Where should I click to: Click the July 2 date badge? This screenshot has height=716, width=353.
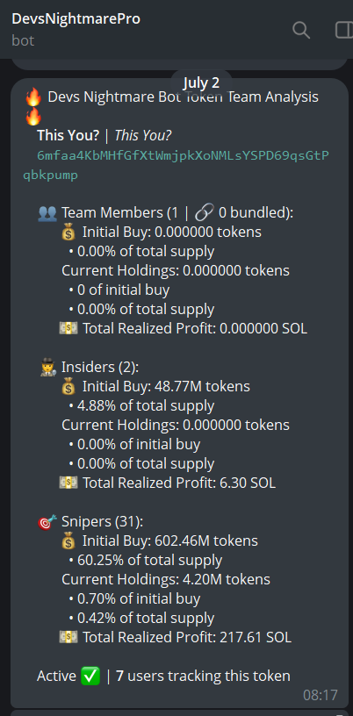[202, 82]
